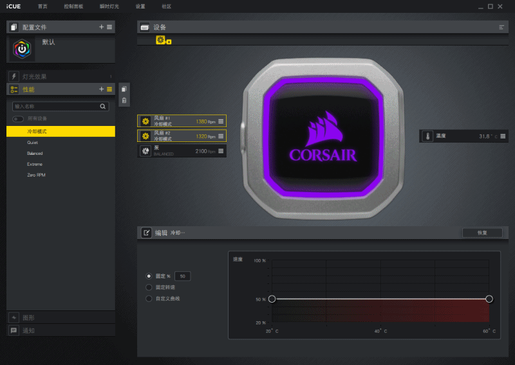Select the Extreme preset
515x365 pixels.
[x=61, y=164]
